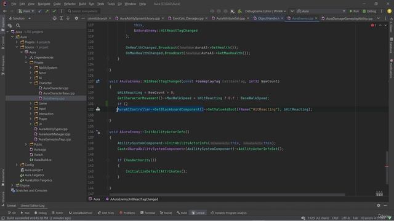Click the yellow user avatar icon
Screen dimensions: 394x221
(390, 11)
